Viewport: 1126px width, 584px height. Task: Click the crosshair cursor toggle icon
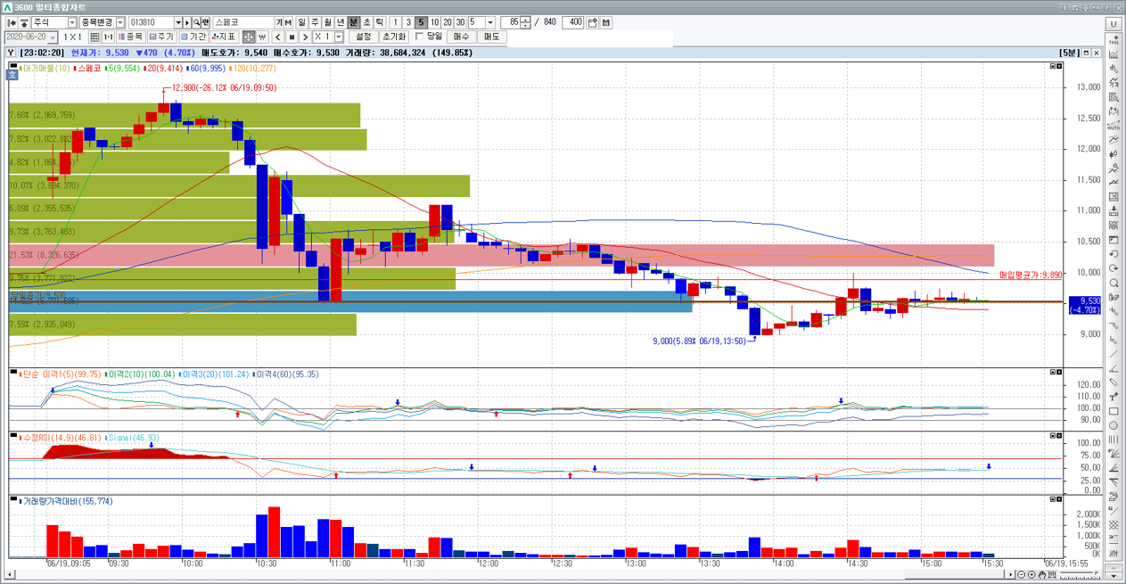(x=249, y=37)
